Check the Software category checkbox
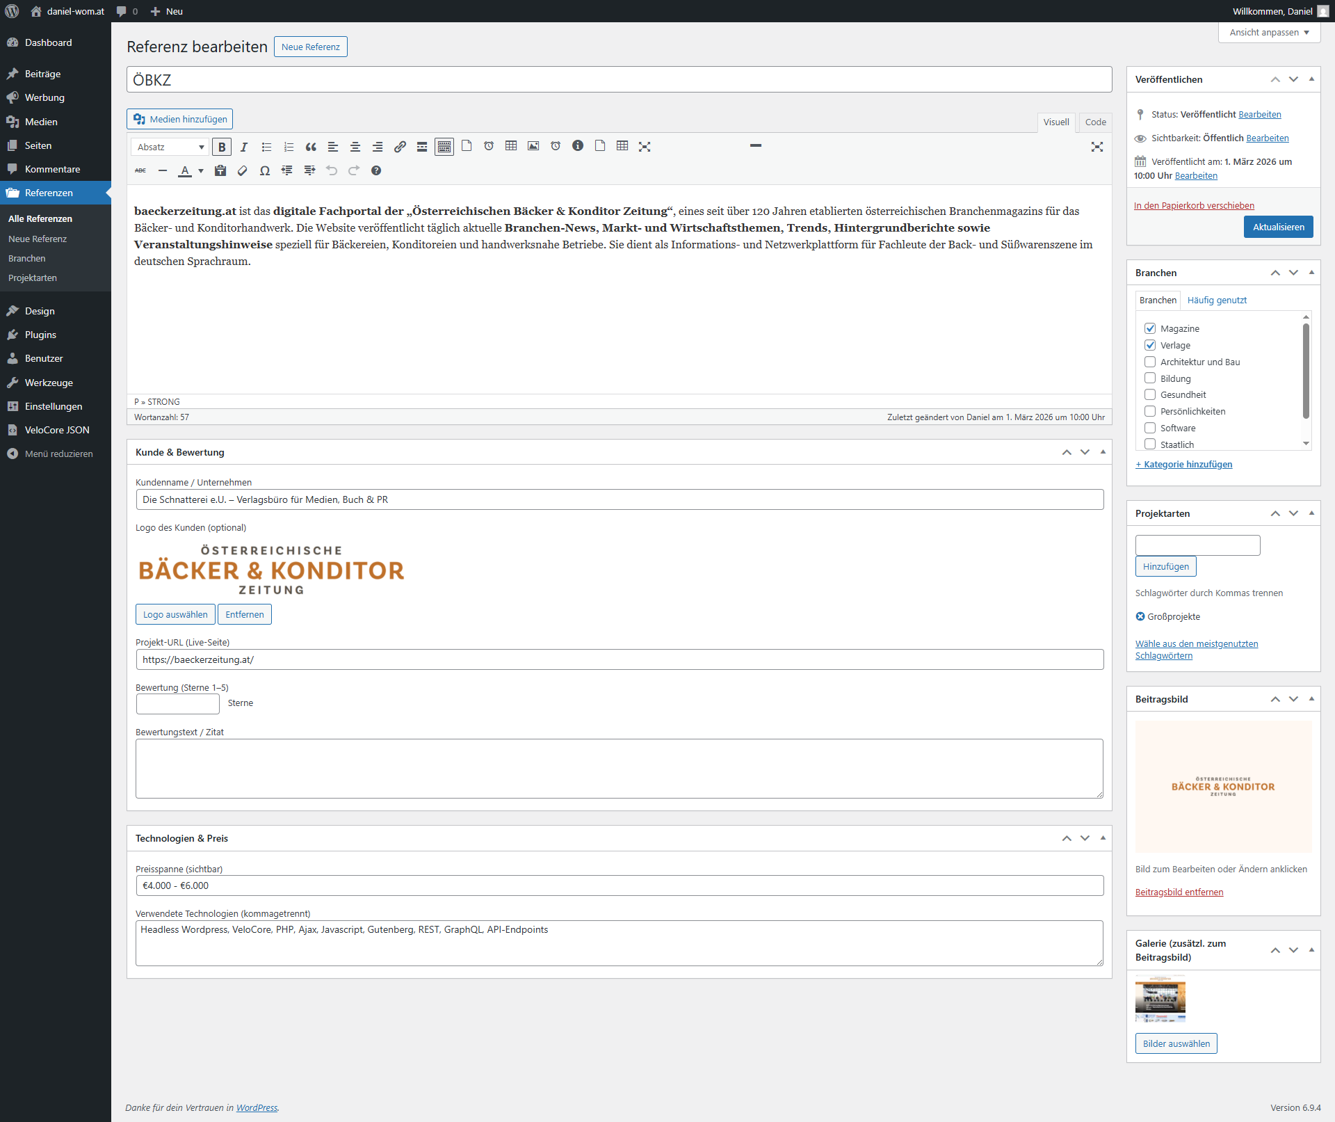Screen dimensions: 1335x1122 pyautogui.click(x=1150, y=428)
